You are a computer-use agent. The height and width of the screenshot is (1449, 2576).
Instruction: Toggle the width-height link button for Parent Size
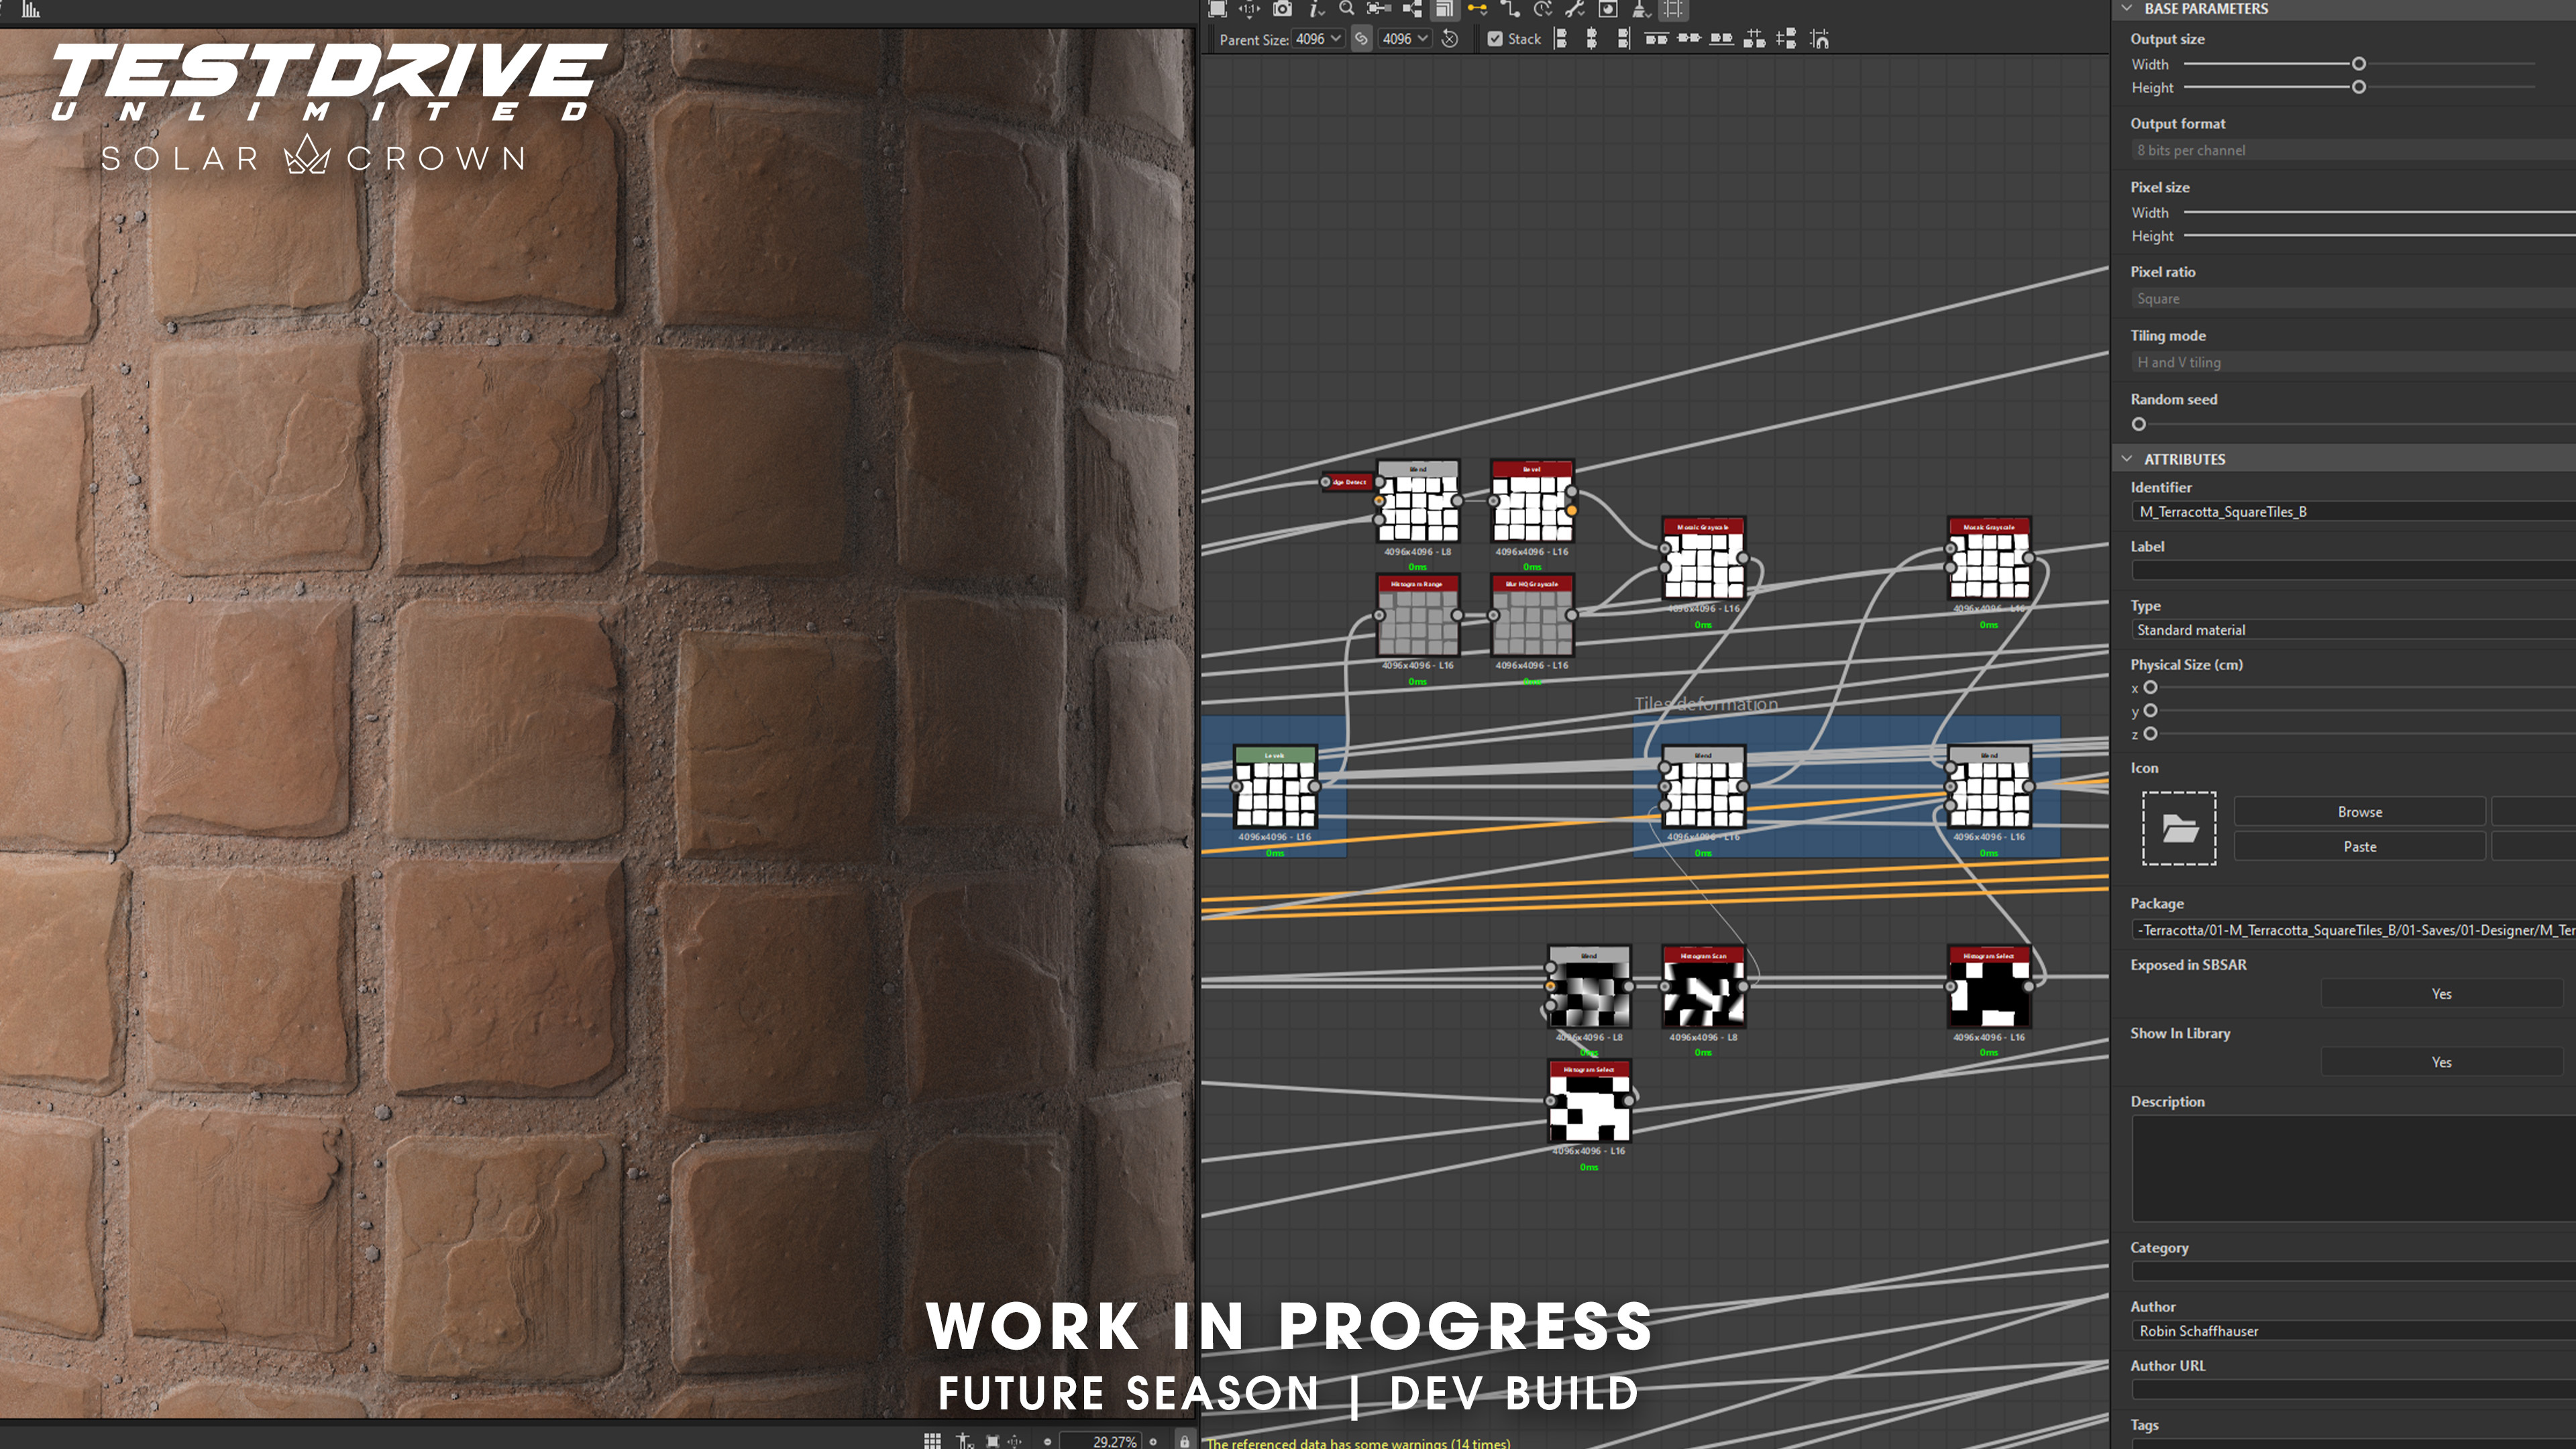[x=1361, y=39]
